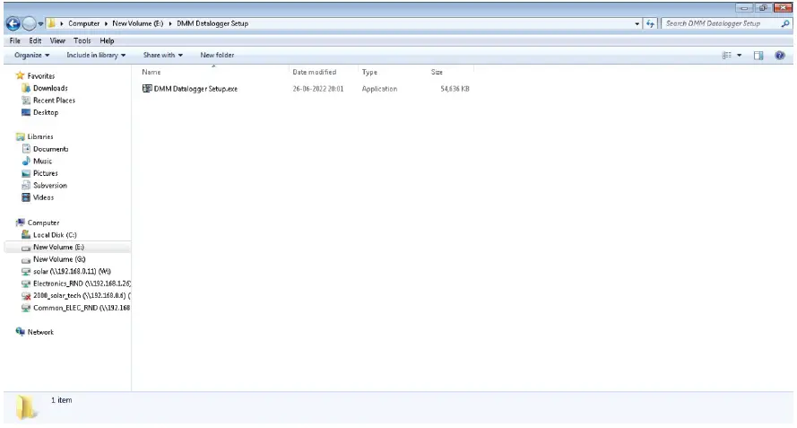
Task: Click the Application type cell
Action: tap(379, 89)
